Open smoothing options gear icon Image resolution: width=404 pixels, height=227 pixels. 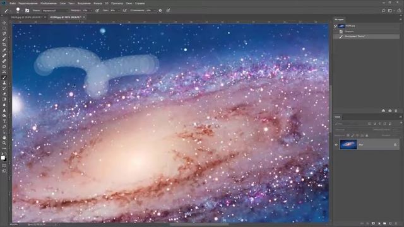160,11
